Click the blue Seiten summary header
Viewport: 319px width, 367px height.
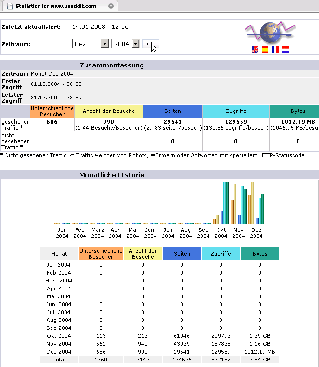173,111
